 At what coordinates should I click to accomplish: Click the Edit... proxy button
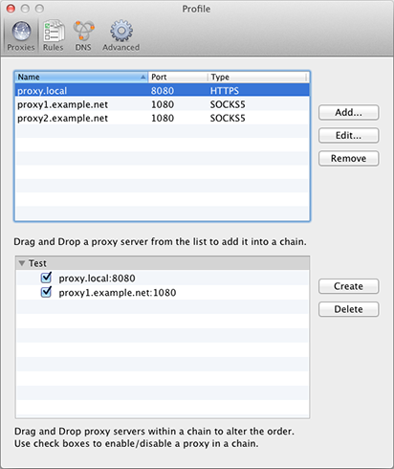click(348, 136)
